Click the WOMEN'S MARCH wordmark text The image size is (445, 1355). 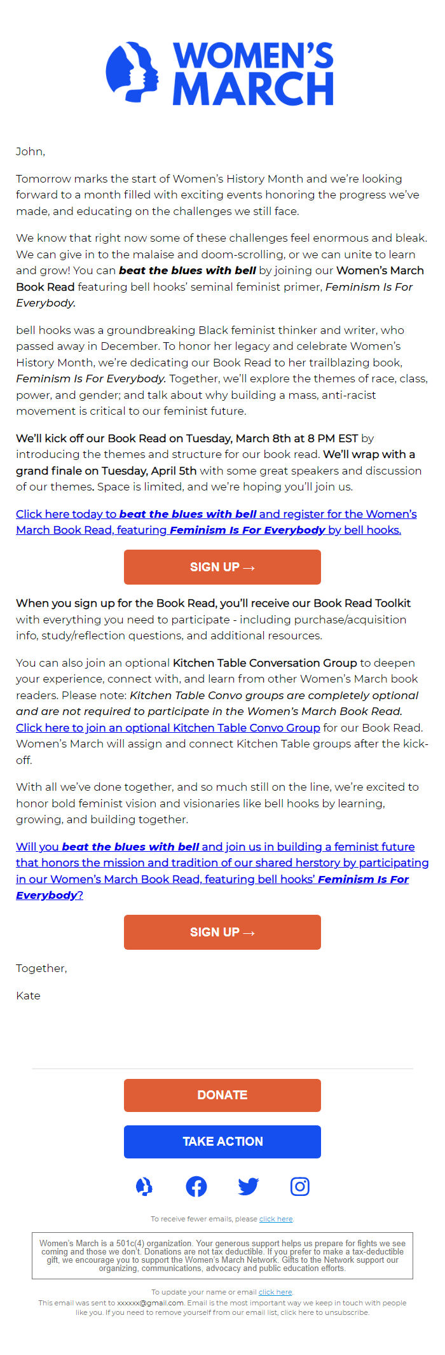tap(253, 70)
